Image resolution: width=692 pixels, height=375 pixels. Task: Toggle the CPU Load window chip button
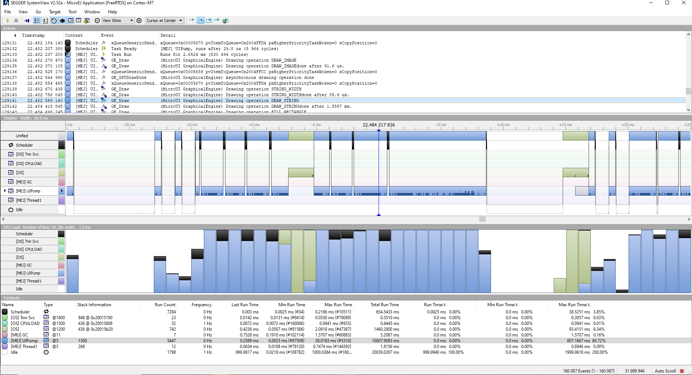[x=62, y=21]
